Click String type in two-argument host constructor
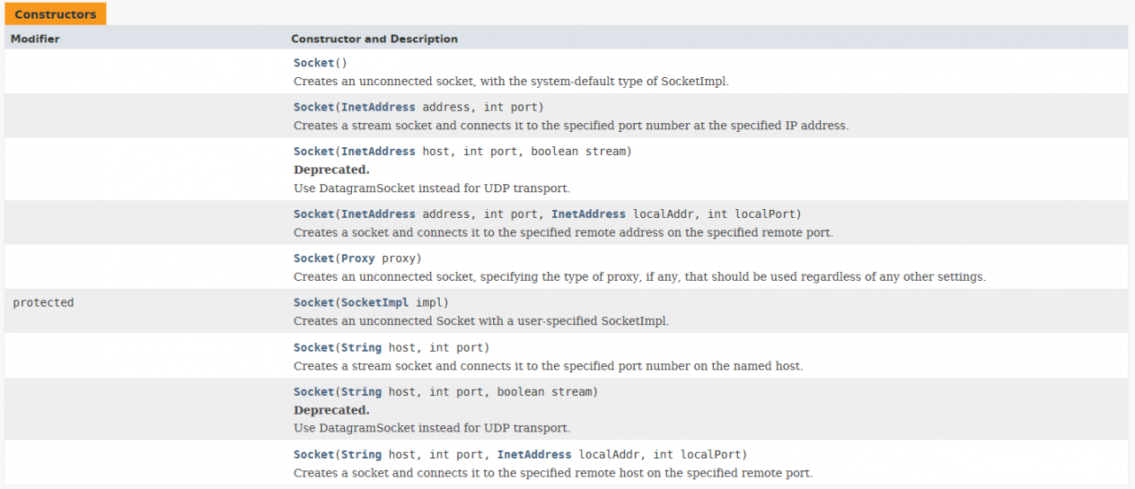 [x=362, y=348]
